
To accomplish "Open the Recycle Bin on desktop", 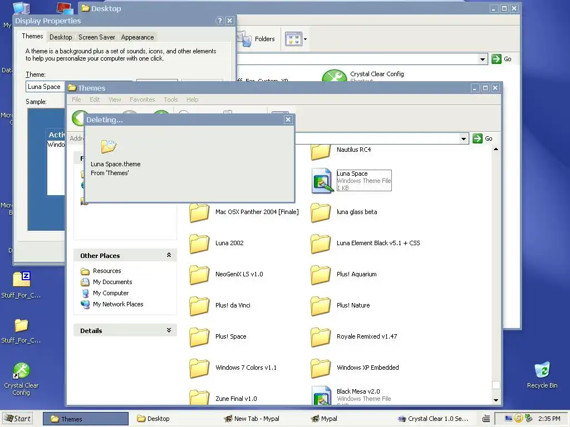I will pyautogui.click(x=542, y=375).
